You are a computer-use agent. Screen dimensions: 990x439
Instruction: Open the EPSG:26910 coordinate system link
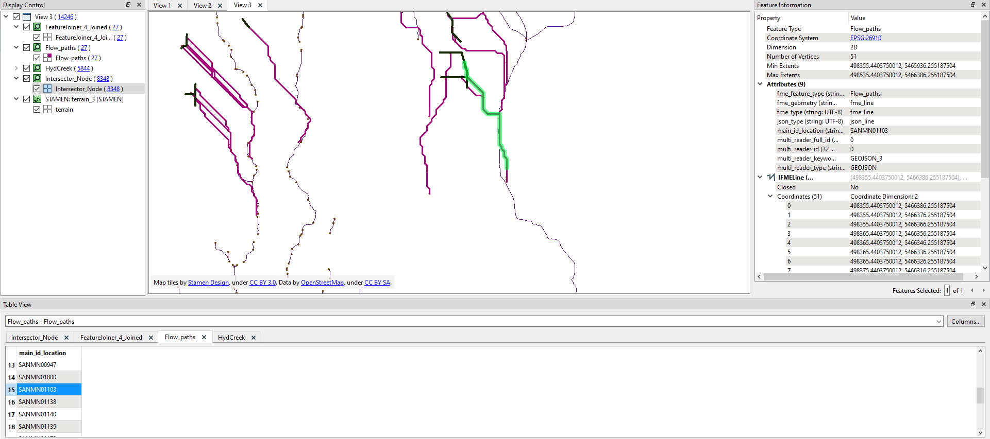(866, 38)
